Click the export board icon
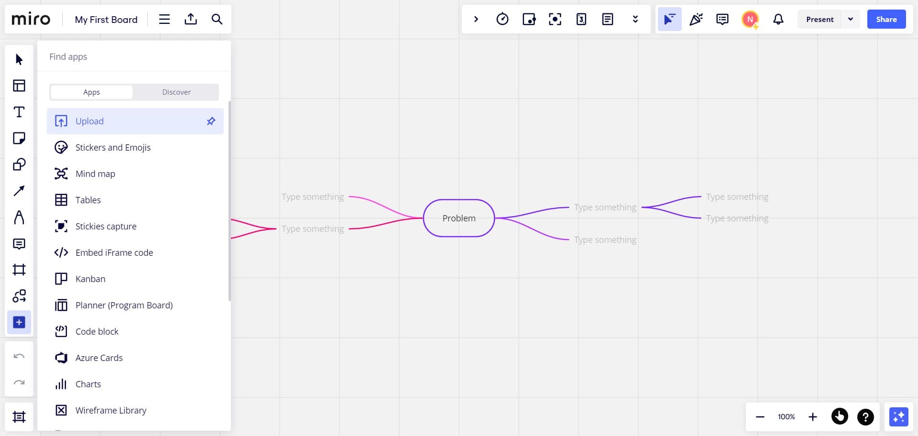Image resolution: width=918 pixels, height=436 pixels. click(x=191, y=19)
